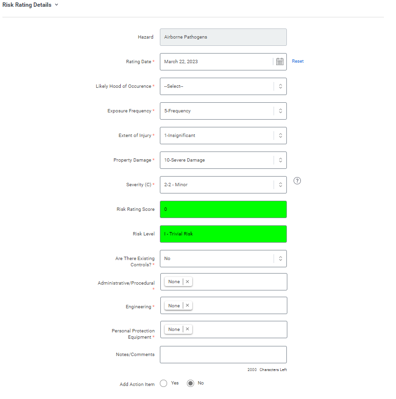This screenshot has width=396, height=399.
Task: Click the Add Action Item label
Action: 137,384
